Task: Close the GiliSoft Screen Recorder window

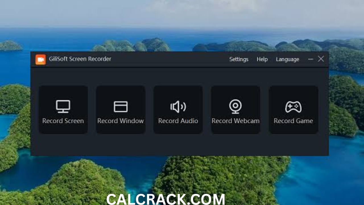Action: 321,59
